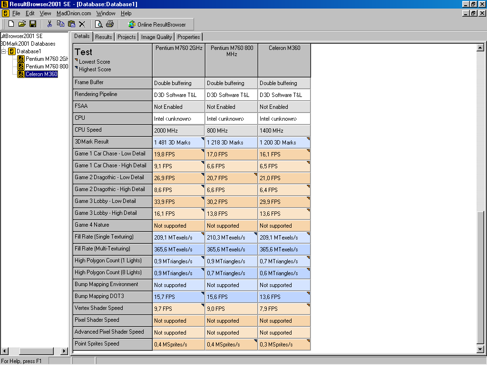Switch to the Properties tab
This screenshot has height=365, width=487.
point(188,37)
